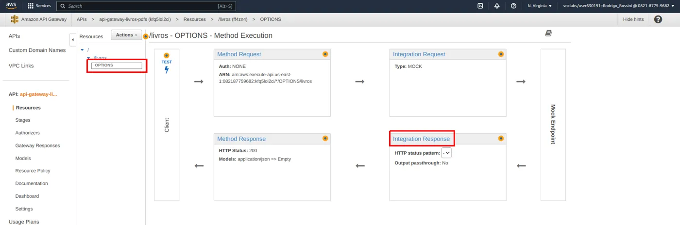Image resolution: width=680 pixels, height=225 pixels.
Task: Open the voclabs account menu
Action: [x=618, y=6]
